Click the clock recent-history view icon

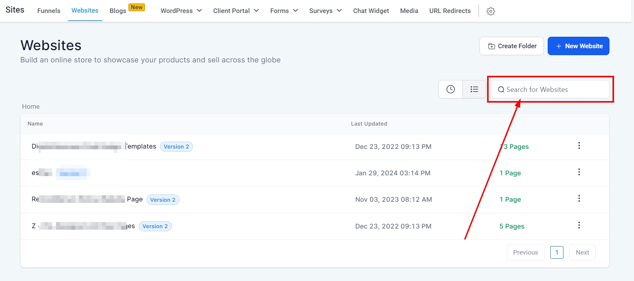(x=451, y=89)
